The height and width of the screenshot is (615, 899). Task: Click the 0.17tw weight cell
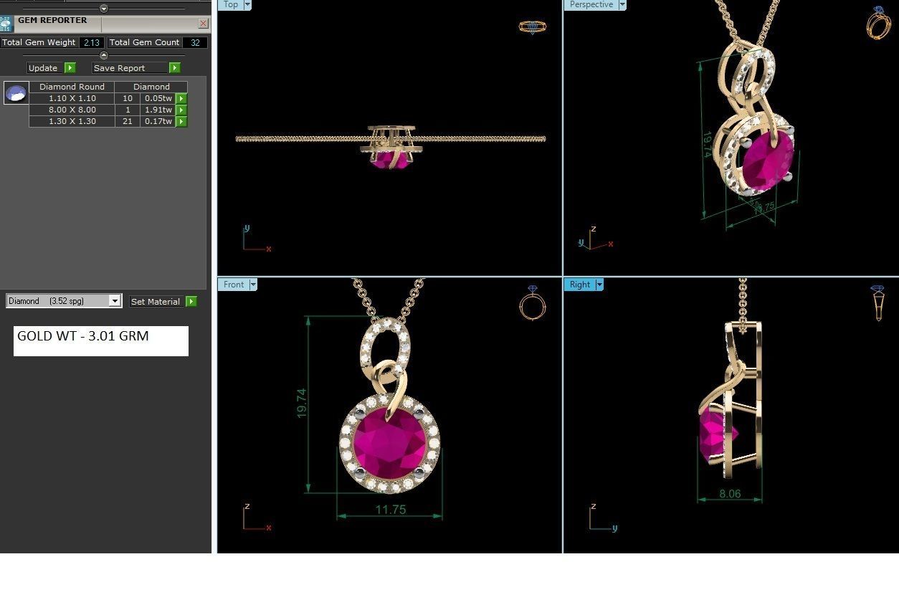coord(158,121)
